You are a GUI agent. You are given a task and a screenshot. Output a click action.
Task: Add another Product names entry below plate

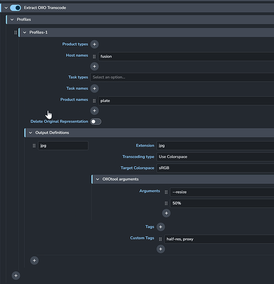pos(94,111)
